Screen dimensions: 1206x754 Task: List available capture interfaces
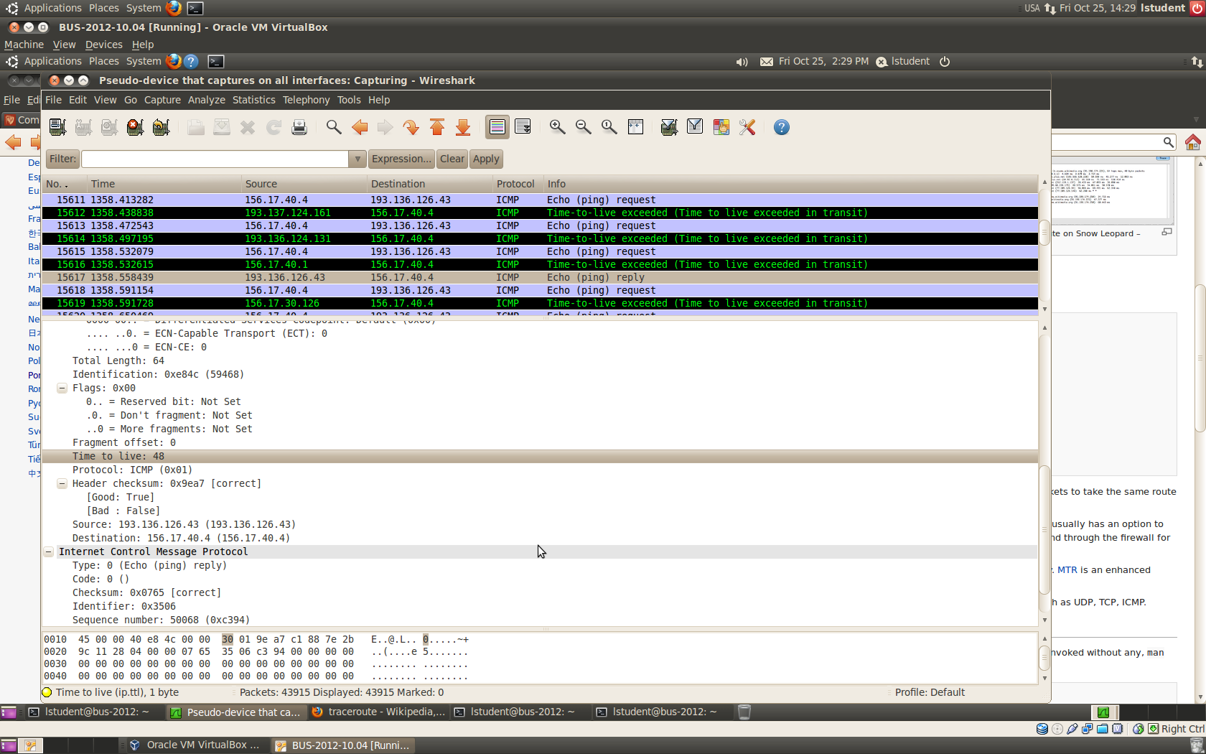point(57,128)
